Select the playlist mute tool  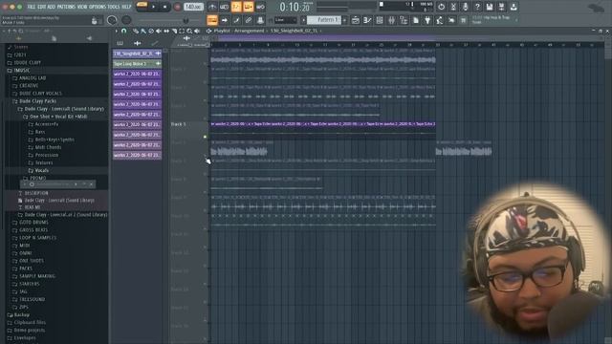click(x=159, y=31)
